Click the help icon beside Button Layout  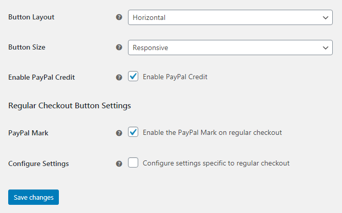click(x=119, y=17)
